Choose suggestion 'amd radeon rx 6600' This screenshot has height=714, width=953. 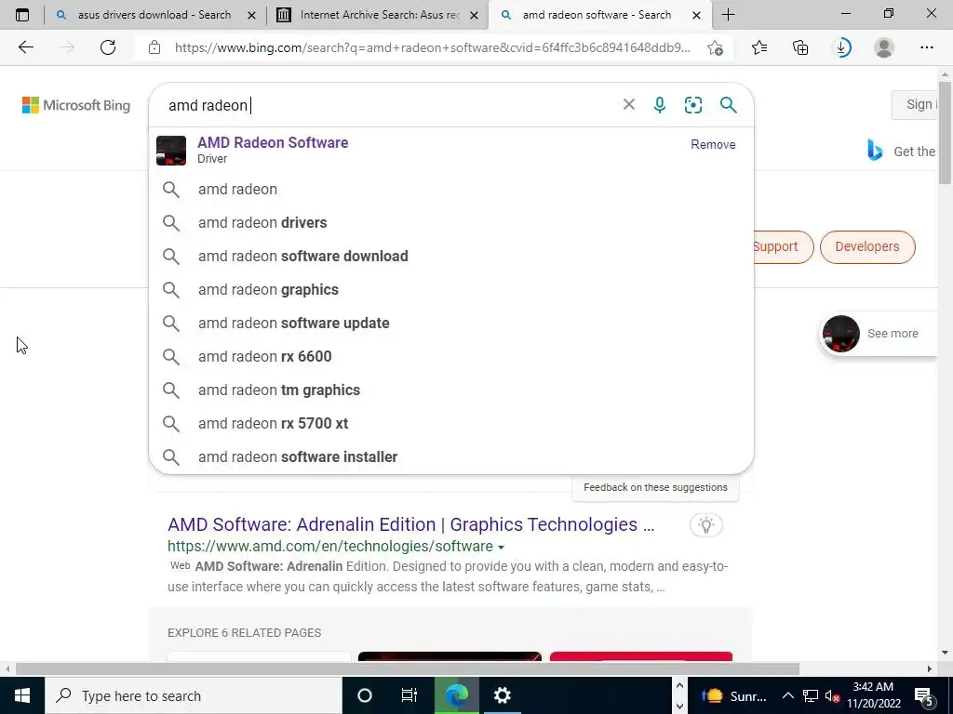coord(451,356)
